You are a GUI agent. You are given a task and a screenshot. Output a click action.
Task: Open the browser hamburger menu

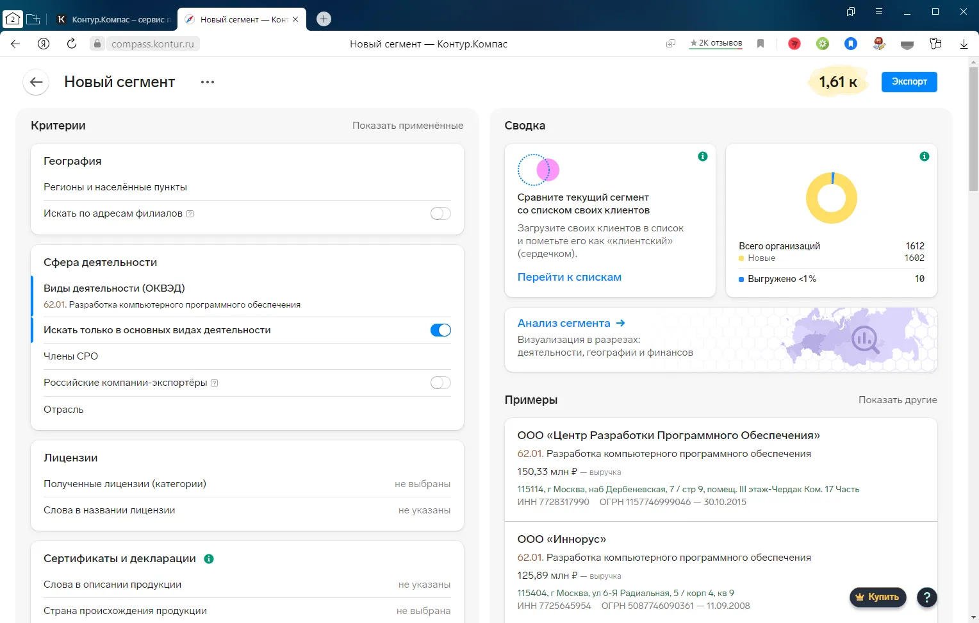point(879,12)
